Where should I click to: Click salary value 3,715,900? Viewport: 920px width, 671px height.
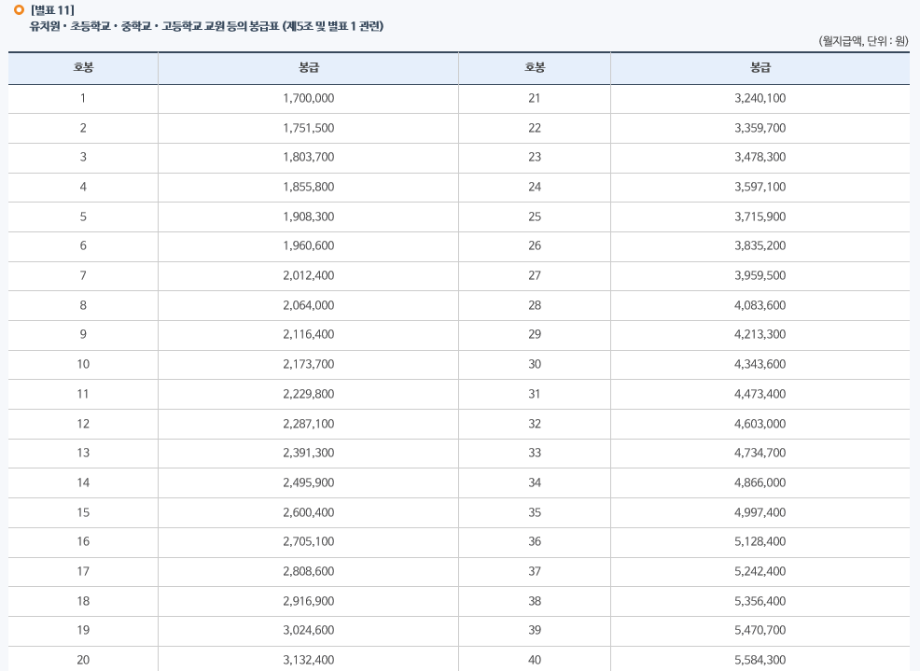coord(760,217)
